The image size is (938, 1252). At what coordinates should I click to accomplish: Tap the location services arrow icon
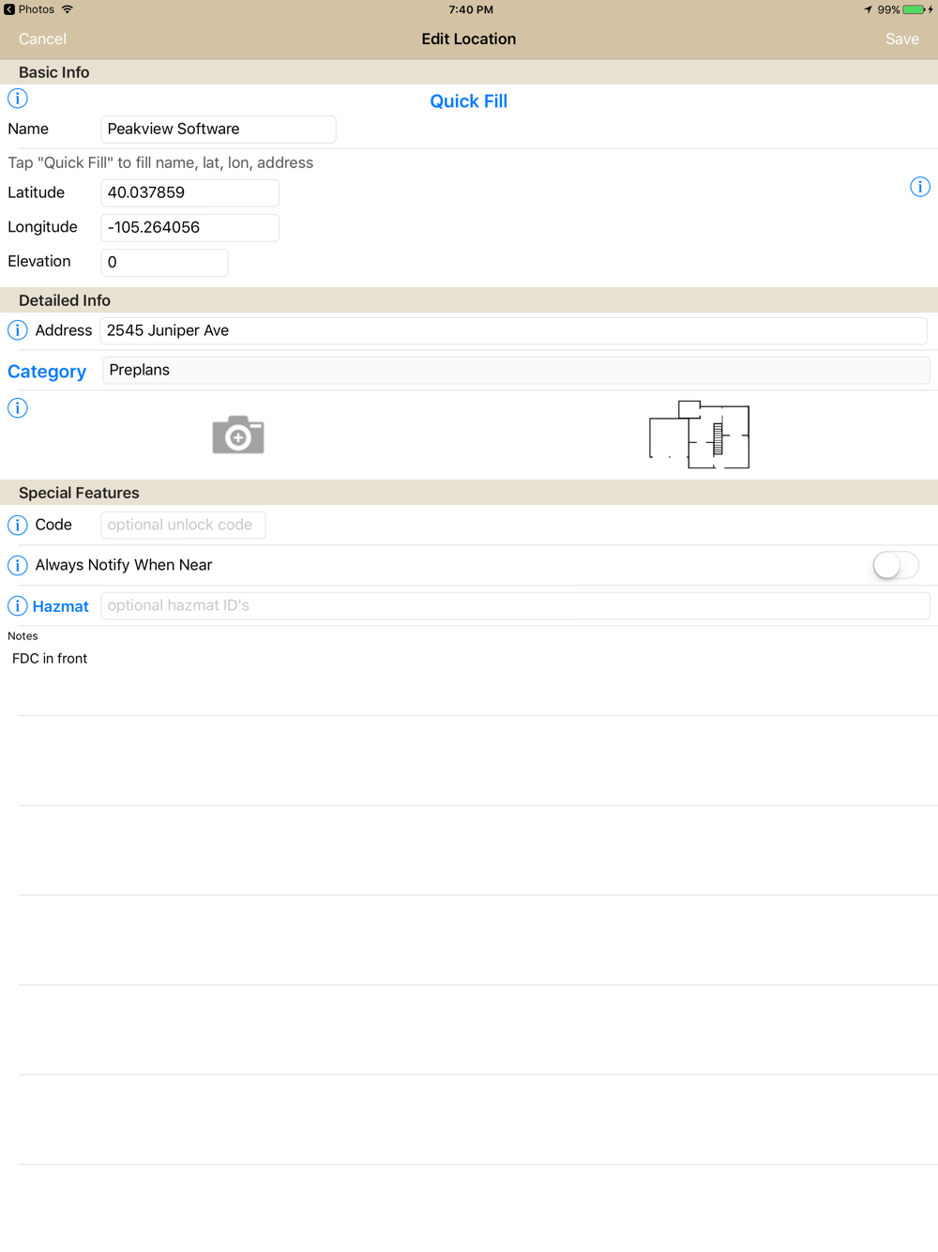pos(868,9)
